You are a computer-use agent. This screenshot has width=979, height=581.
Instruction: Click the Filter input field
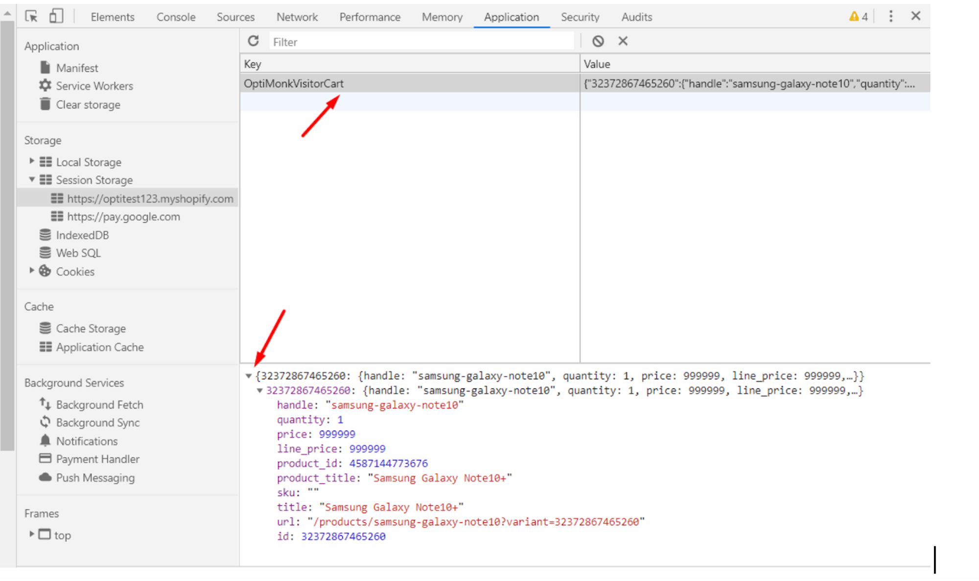click(421, 42)
